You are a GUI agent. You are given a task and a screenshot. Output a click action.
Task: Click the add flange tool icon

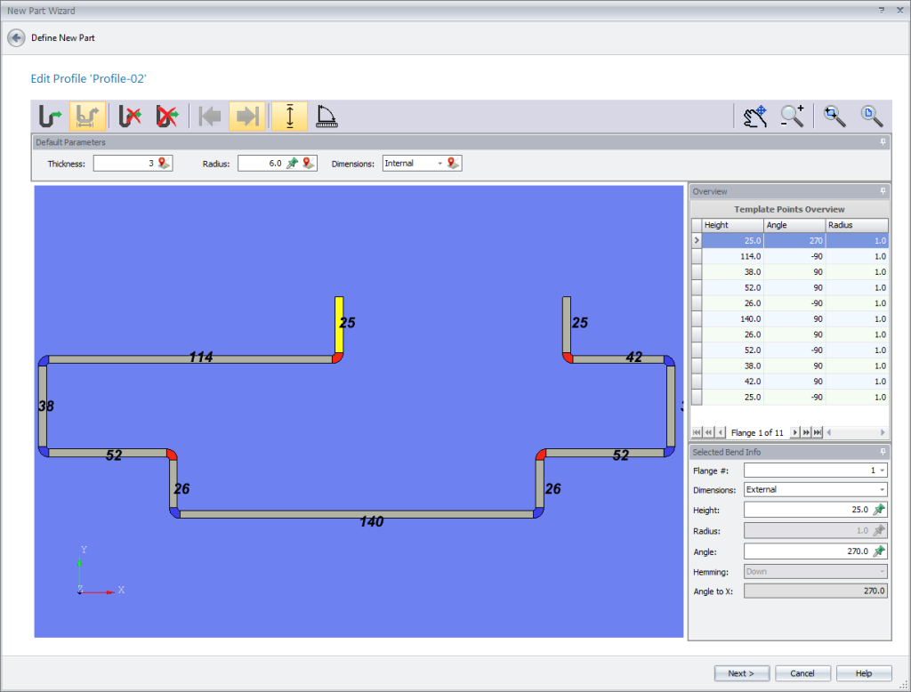point(51,117)
